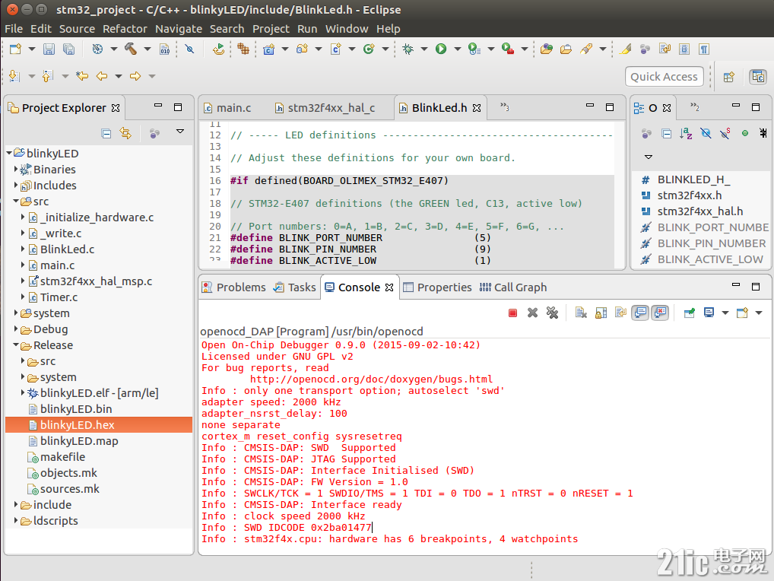Image resolution: width=774 pixels, height=581 pixels.
Task: Click the Save All toolbar icon
Action: 68,49
